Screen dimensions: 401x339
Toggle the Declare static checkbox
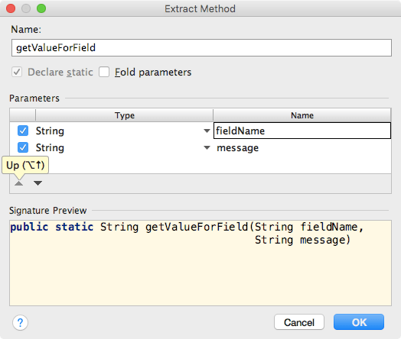pyautogui.click(x=17, y=73)
